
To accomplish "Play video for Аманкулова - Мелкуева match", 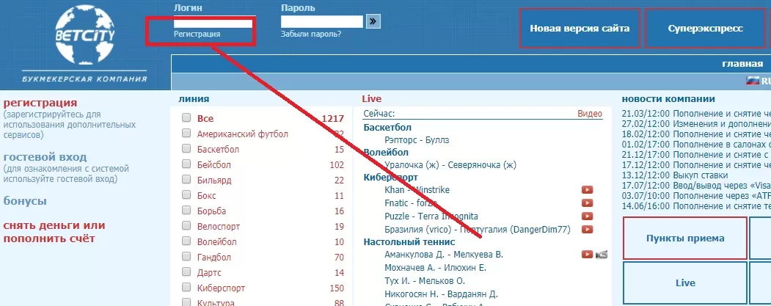I will pyautogui.click(x=587, y=255).
